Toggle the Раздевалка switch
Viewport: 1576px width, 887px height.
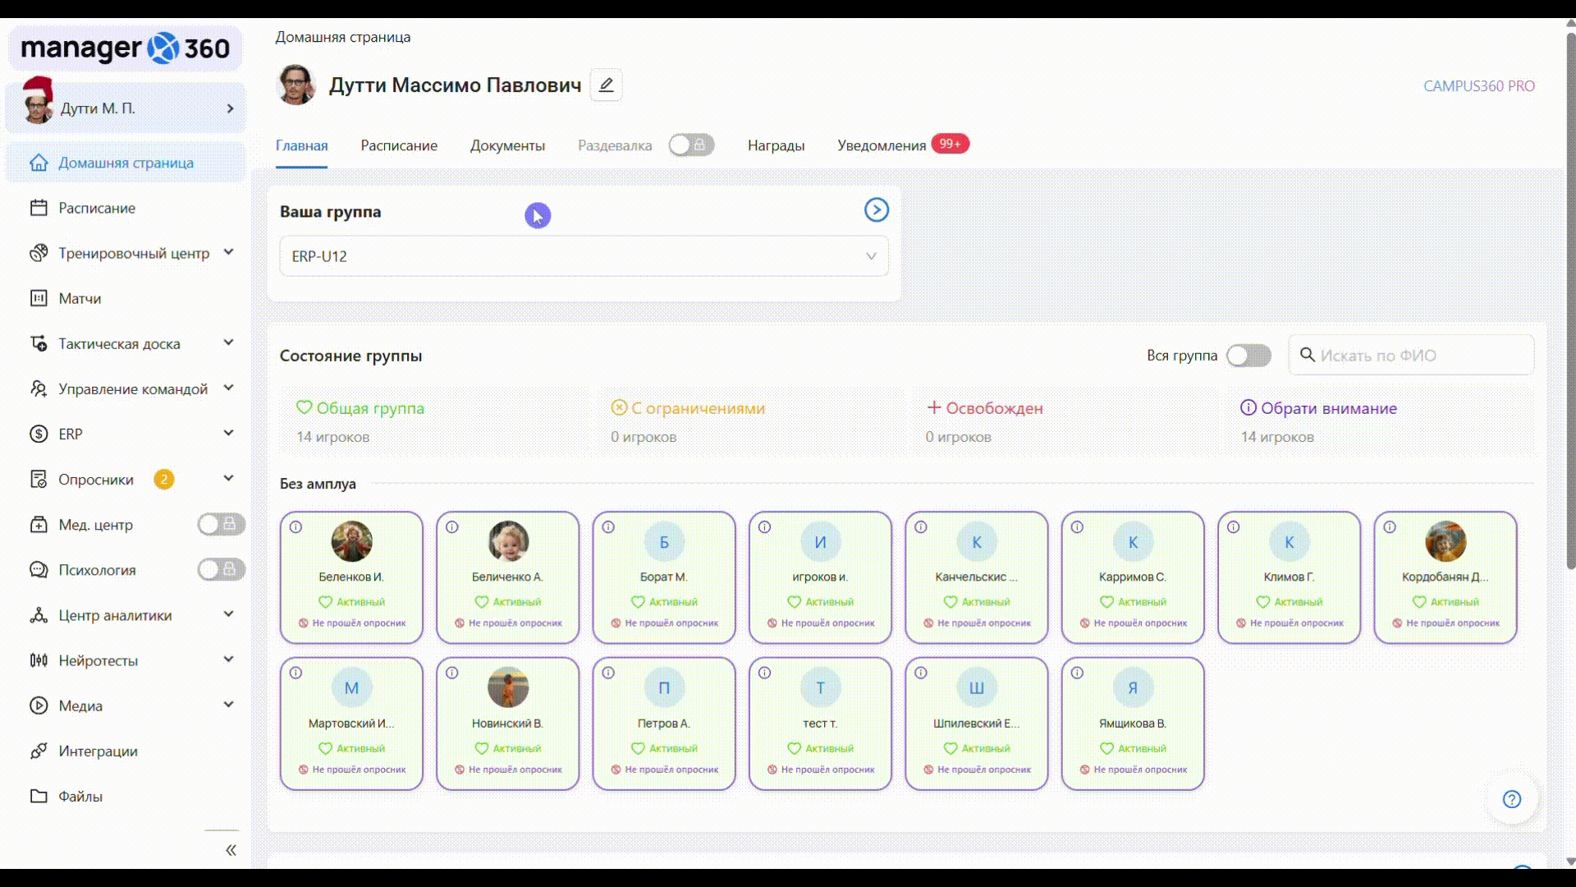click(691, 145)
